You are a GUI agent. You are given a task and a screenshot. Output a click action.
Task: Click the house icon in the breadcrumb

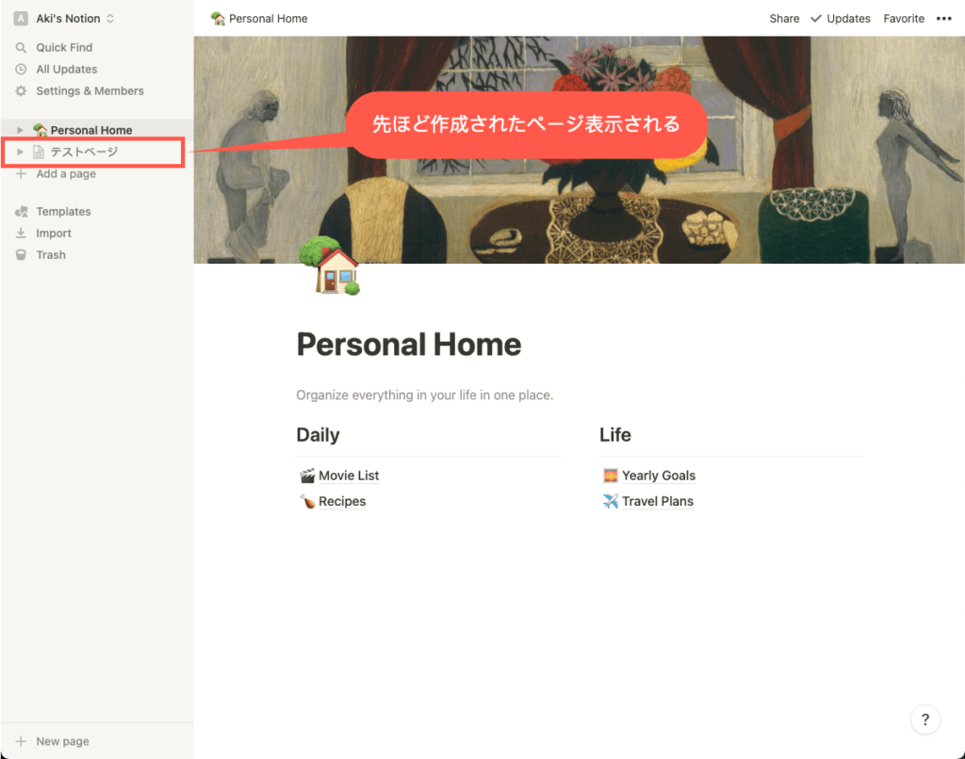[x=218, y=19]
